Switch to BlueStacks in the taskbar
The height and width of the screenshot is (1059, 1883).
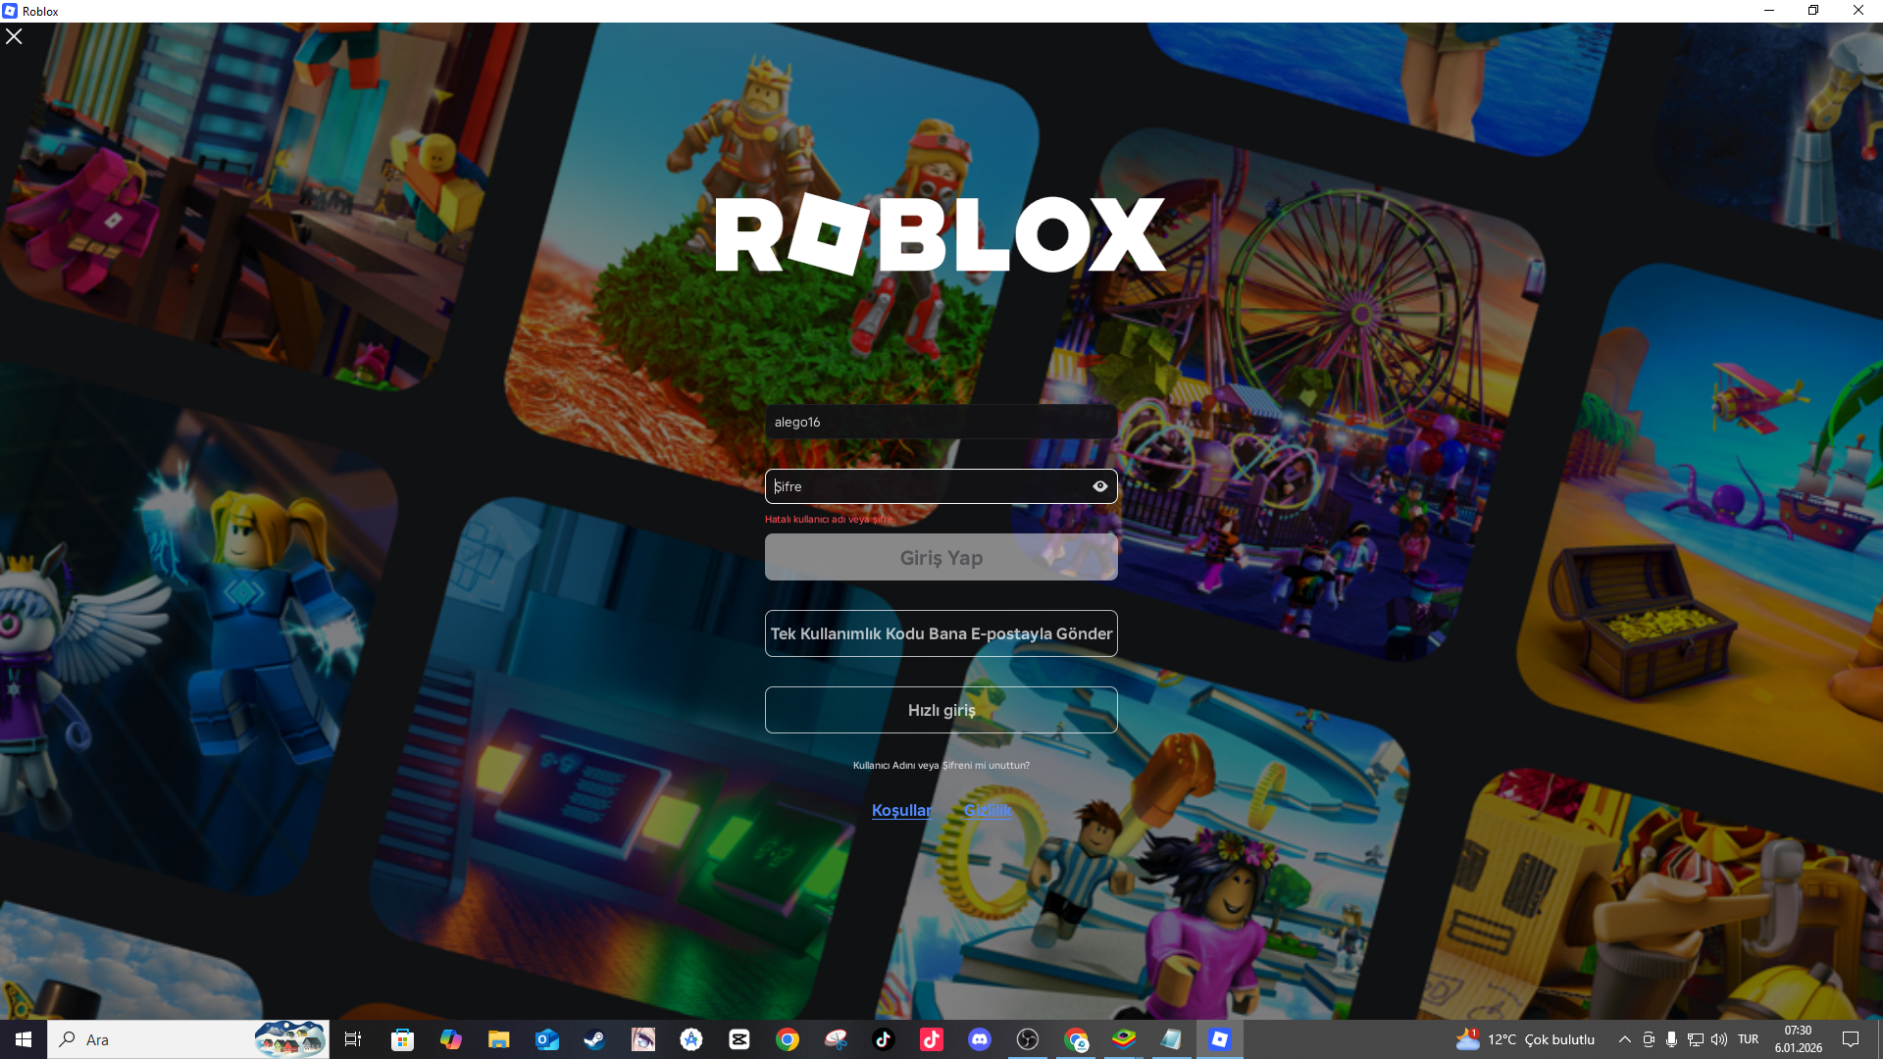1124,1039
